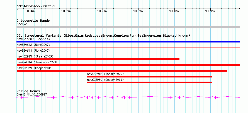This screenshot has height=113, width=248.
Task: Click the 38860k ruler mark
Action: [x=103, y=11]
